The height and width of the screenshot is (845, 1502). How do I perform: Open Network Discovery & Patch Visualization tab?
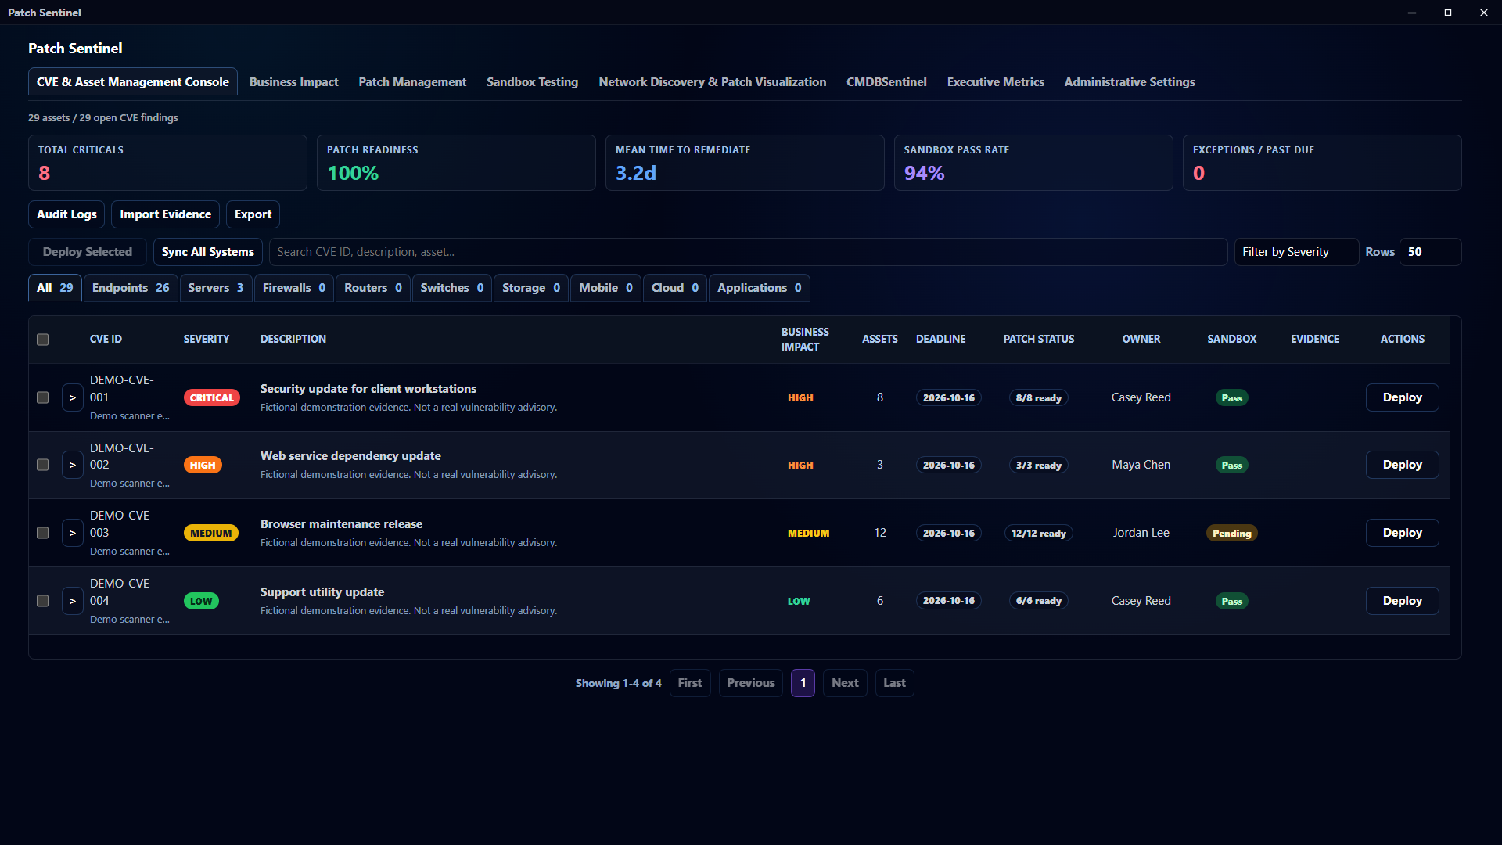[713, 82]
